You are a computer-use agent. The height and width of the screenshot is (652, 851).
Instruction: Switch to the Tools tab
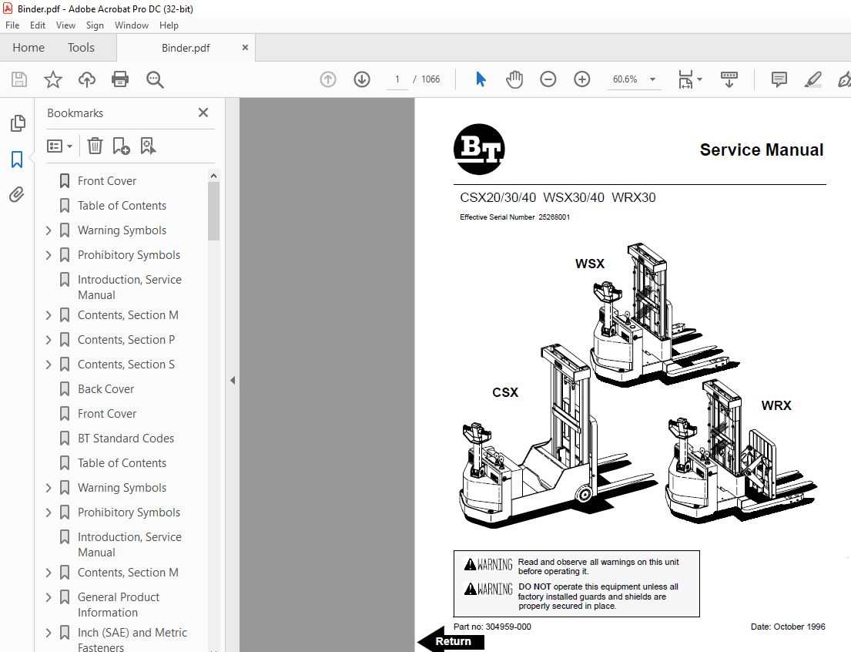pyautogui.click(x=81, y=47)
